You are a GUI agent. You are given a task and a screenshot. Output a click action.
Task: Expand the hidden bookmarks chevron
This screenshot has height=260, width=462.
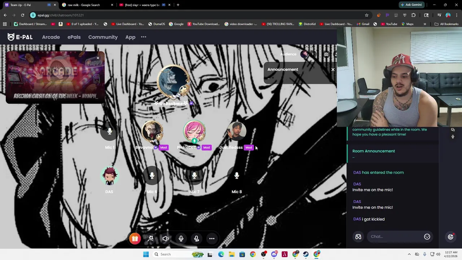click(425, 24)
